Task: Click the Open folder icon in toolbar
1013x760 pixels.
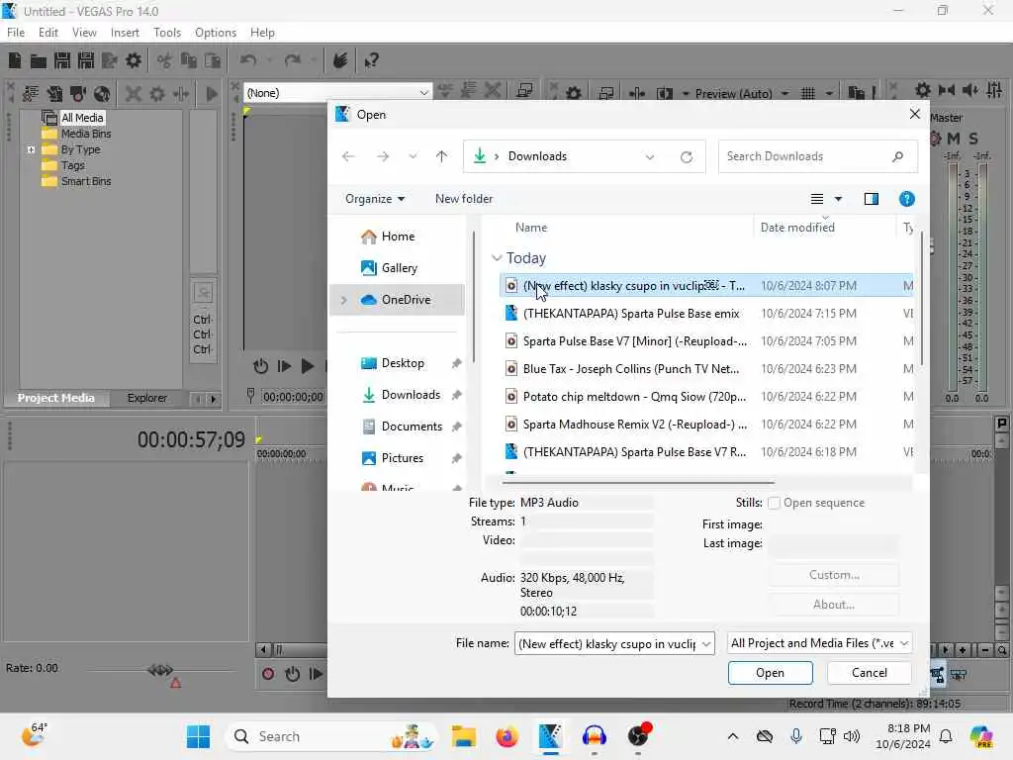Action: pyautogui.click(x=39, y=60)
